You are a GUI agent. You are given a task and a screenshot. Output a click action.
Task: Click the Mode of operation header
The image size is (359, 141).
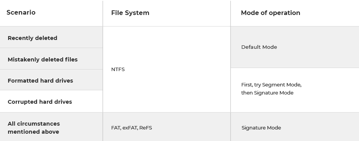(270, 13)
